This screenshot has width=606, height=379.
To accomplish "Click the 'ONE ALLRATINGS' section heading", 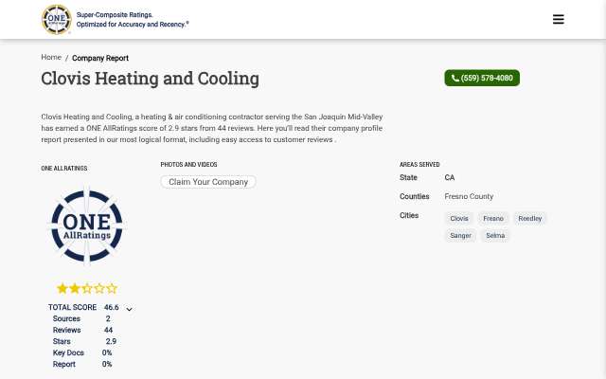I will pyautogui.click(x=64, y=169).
